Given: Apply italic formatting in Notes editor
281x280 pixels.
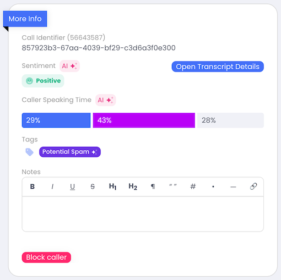Looking at the screenshot, I should 52,186.
